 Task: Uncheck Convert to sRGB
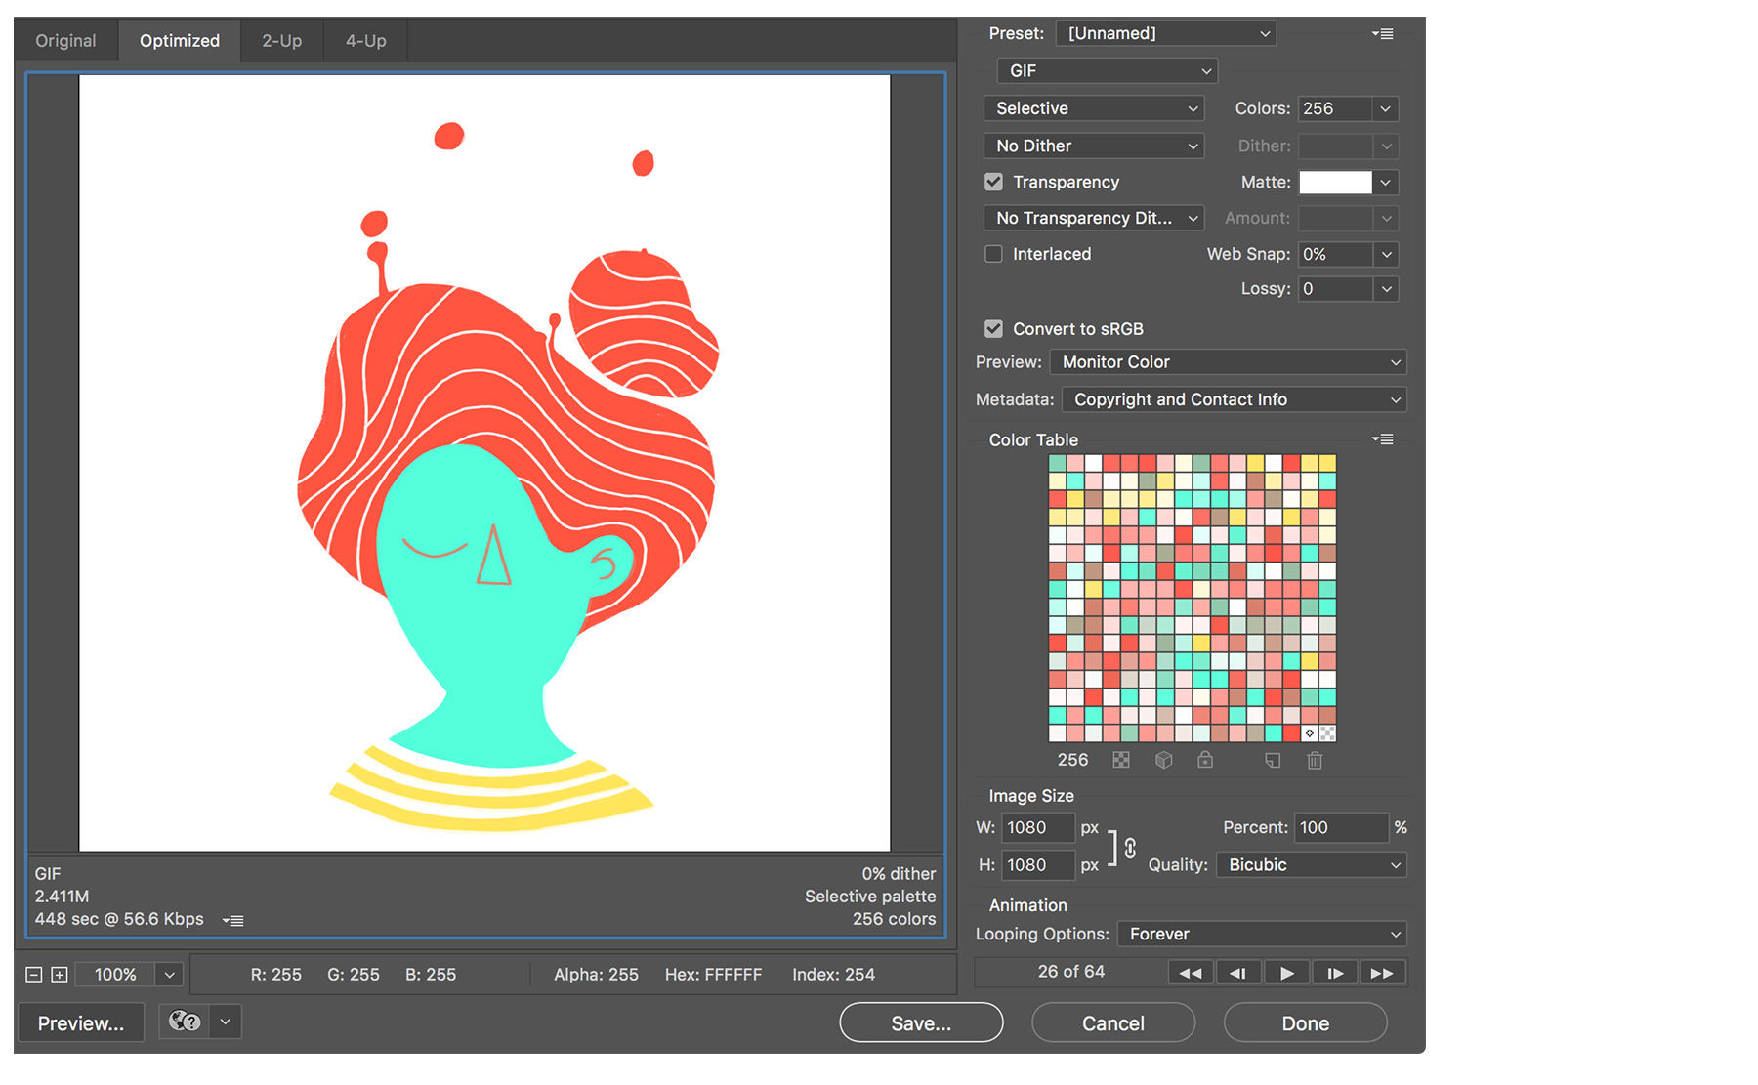[993, 328]
